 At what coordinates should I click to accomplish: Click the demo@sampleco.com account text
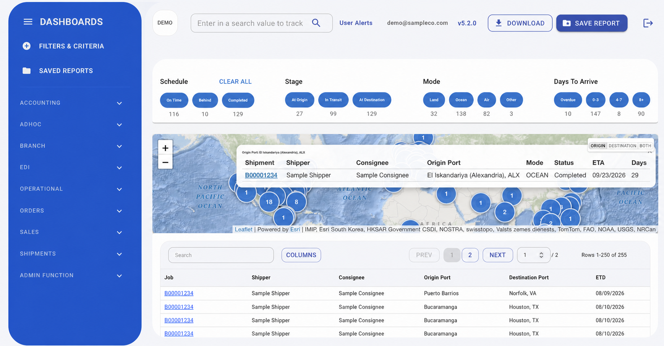[417, 23]
